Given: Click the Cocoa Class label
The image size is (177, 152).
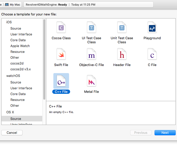Looking at the screenshot, I should (61, 38).
